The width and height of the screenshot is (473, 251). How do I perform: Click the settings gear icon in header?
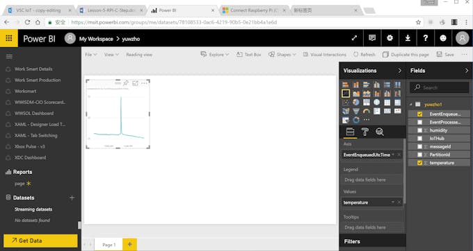point(390,38)
